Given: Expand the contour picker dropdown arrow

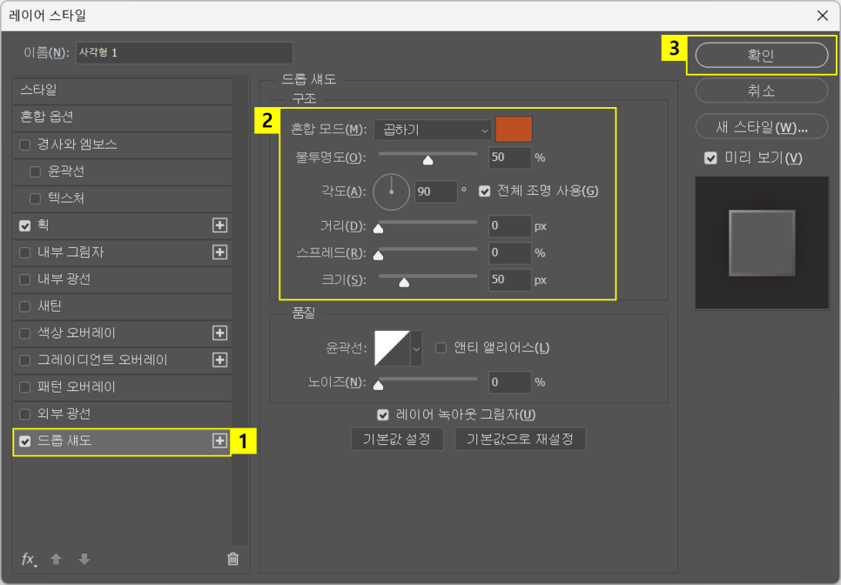Looking at the screenshot, I should coord(416,348).
